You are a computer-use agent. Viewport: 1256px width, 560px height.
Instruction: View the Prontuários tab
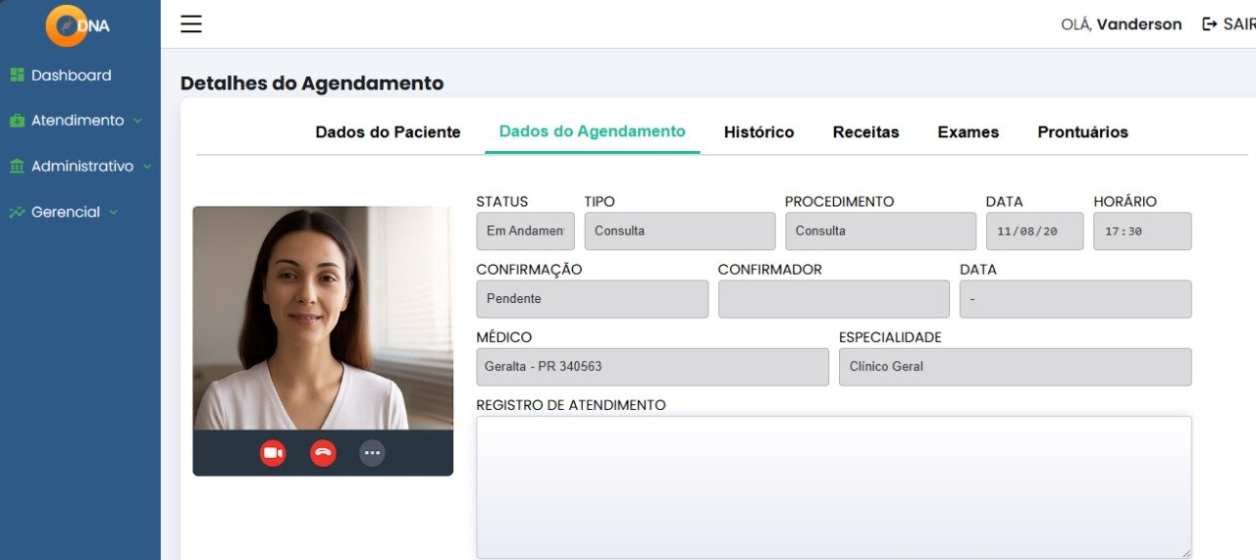[x=1082, y=132]
